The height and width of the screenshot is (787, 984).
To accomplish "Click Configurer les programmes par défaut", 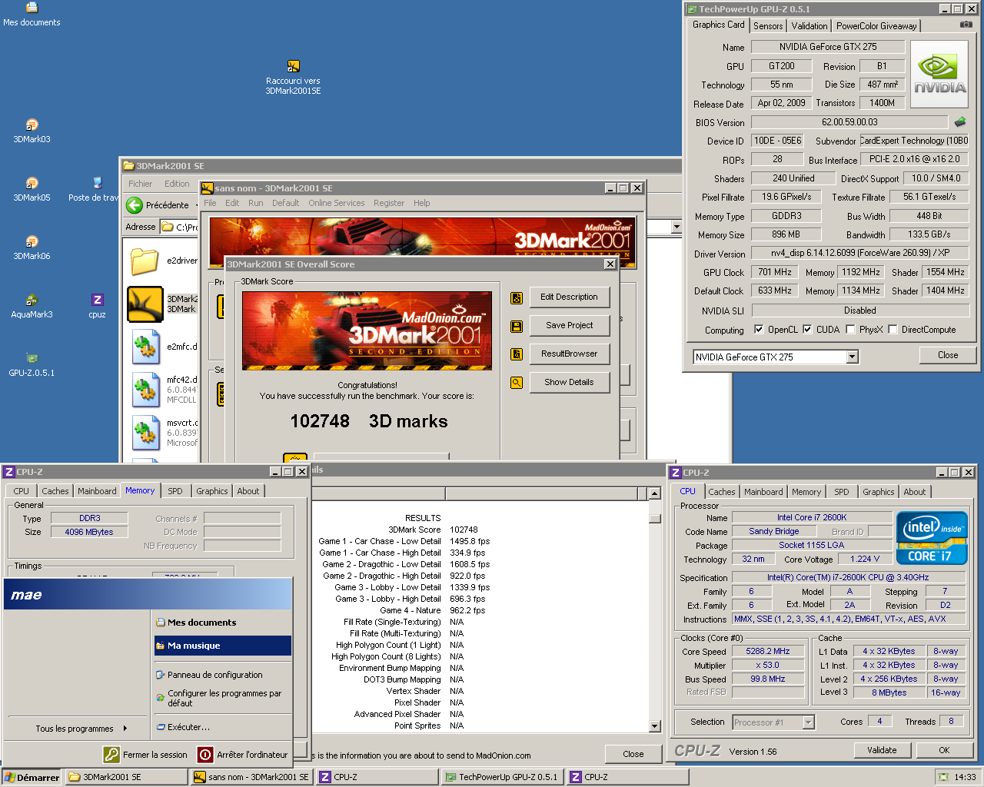I will coord(223,698).
